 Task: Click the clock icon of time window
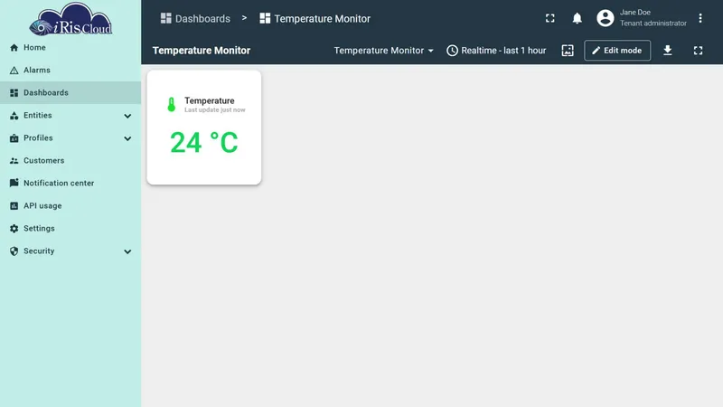[453, 51]
